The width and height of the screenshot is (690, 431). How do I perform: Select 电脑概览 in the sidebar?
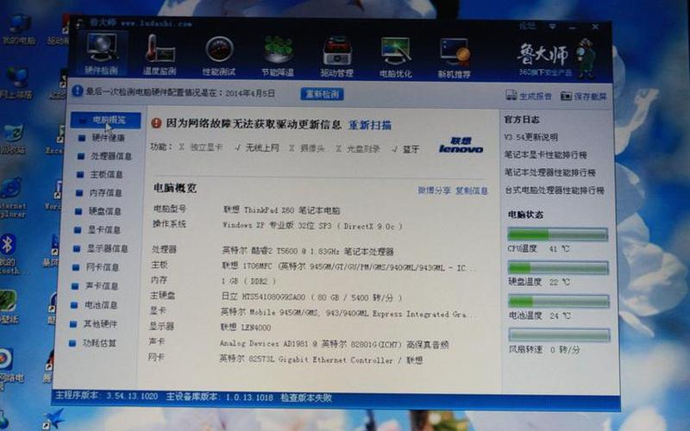click(105, 120)
